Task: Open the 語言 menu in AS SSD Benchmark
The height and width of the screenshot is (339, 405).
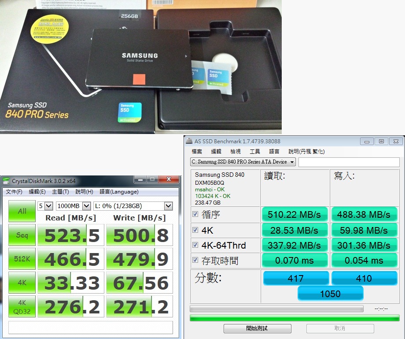Action: click(274, 152)
